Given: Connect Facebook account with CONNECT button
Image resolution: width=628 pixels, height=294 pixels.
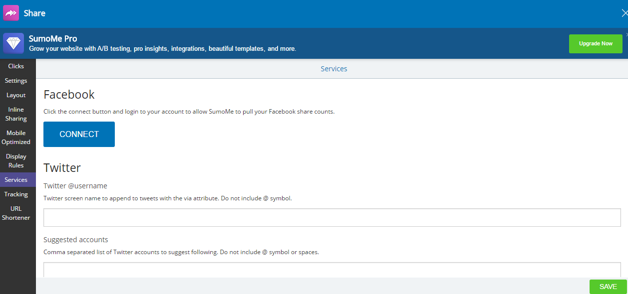Looking at the screenshot, I should 79,134.
